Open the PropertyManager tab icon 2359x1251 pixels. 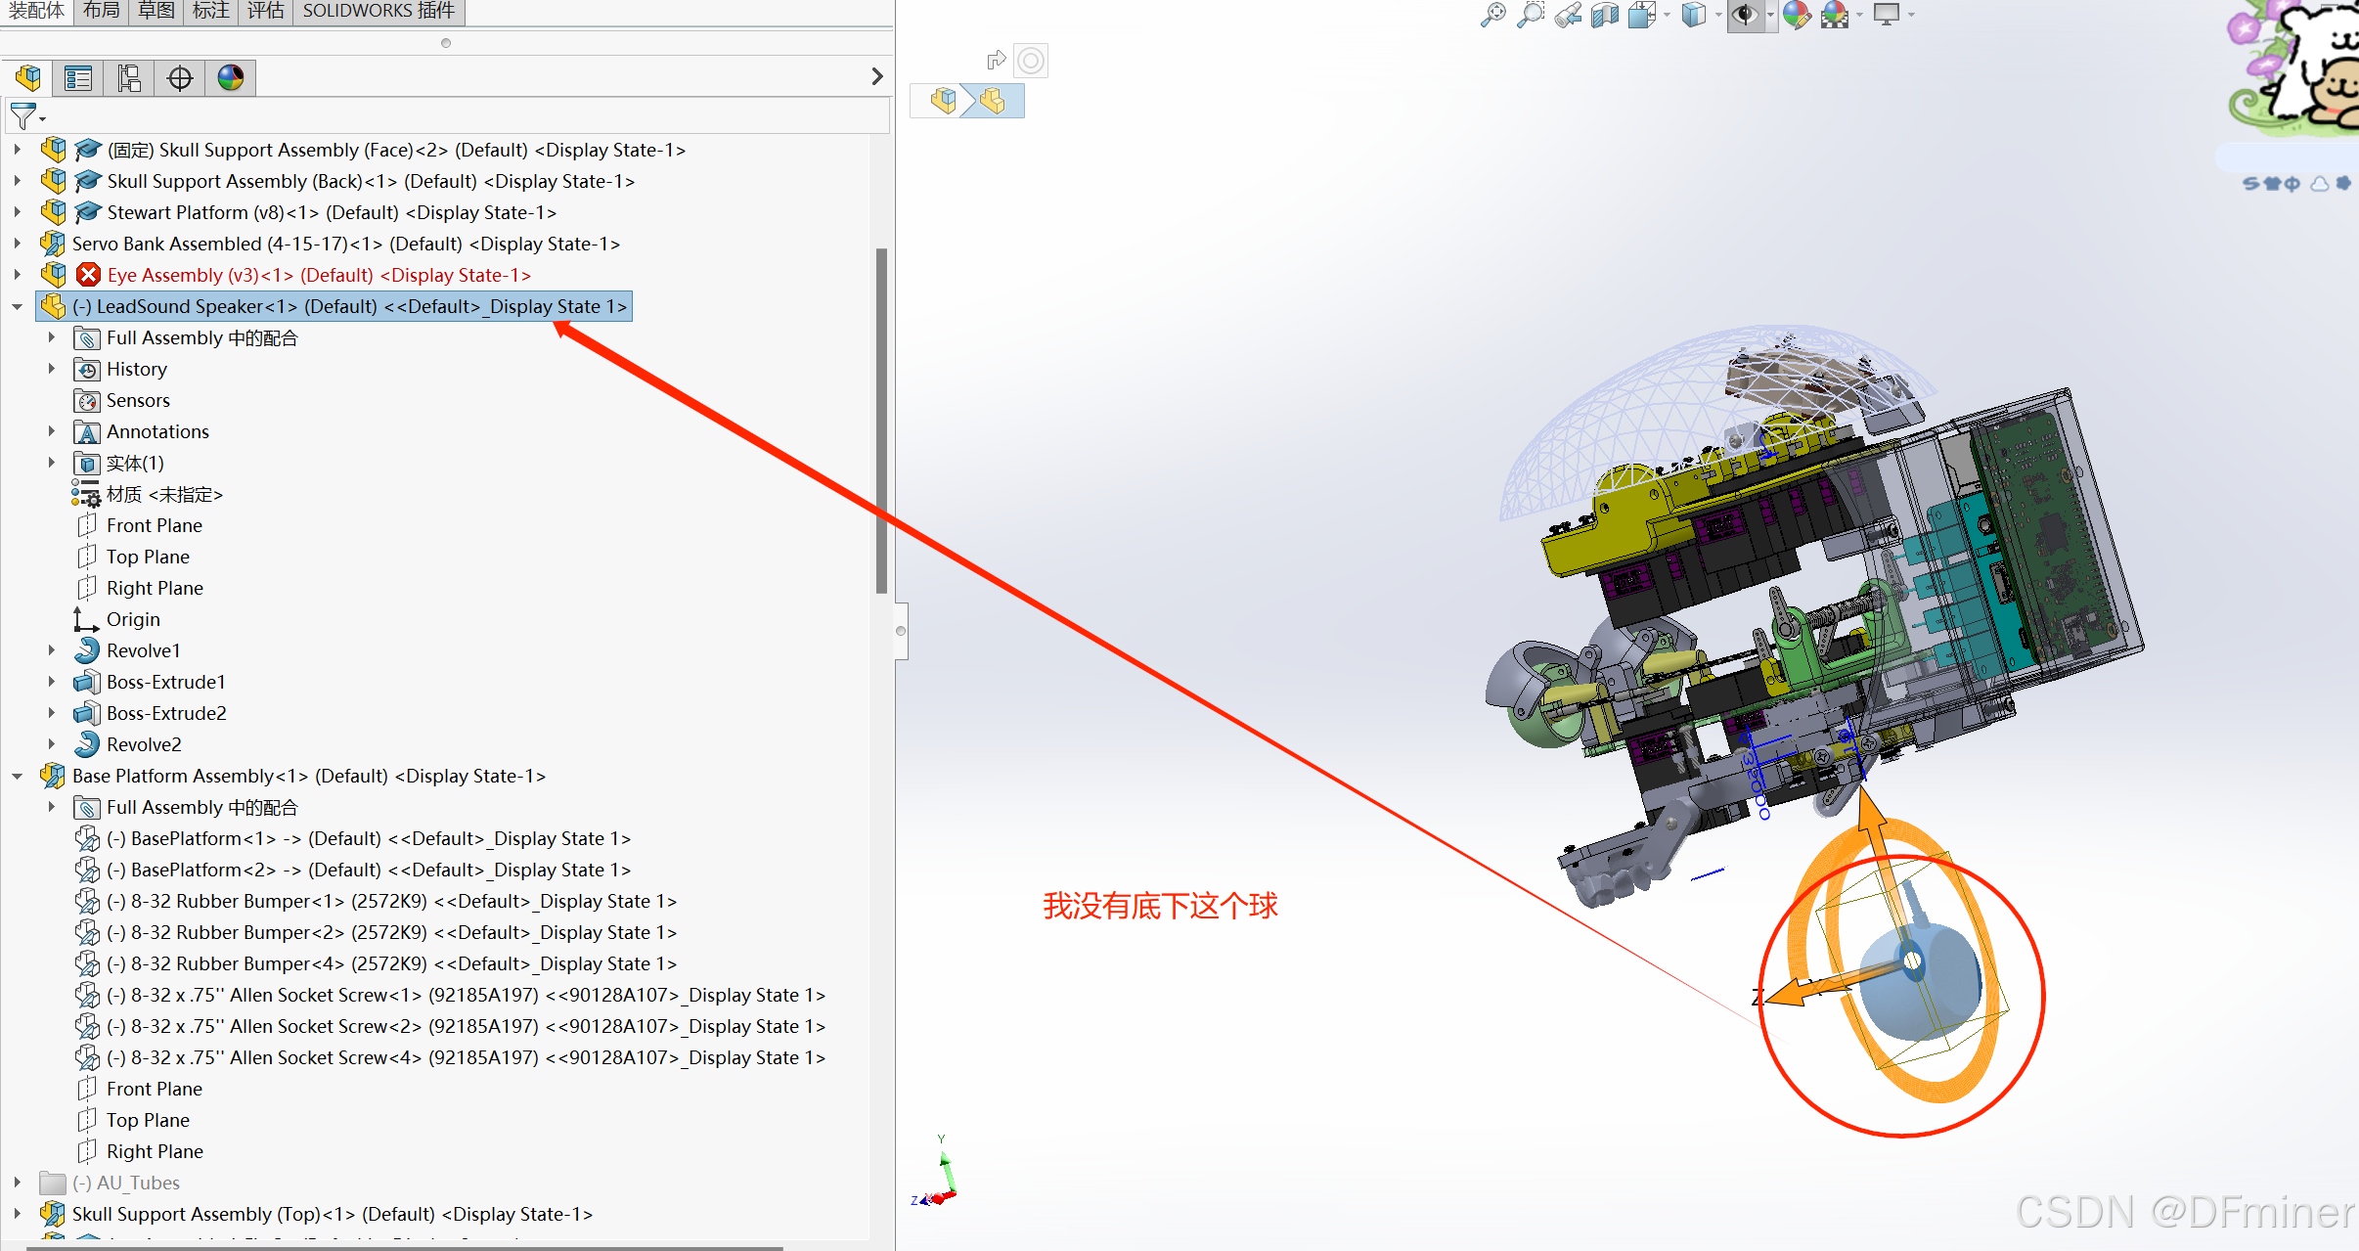coord(78,78)
